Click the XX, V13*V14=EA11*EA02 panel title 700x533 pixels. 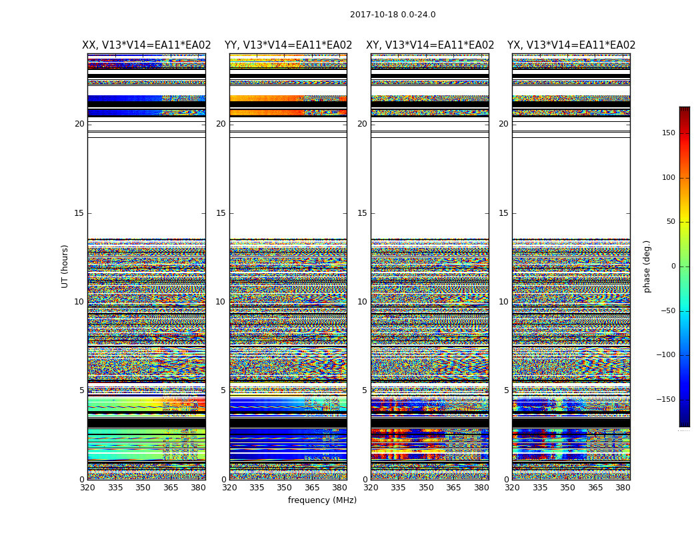(147, 45)
